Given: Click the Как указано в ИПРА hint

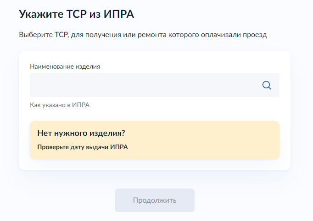Looking at the screenshot, I should tap(60, 105).
